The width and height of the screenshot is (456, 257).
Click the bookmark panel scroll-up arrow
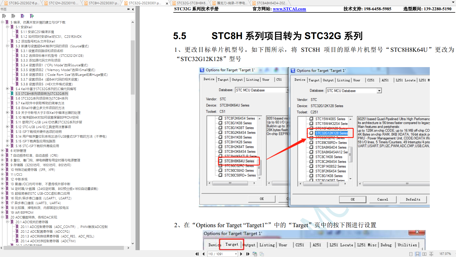click(x=133, y=22)
